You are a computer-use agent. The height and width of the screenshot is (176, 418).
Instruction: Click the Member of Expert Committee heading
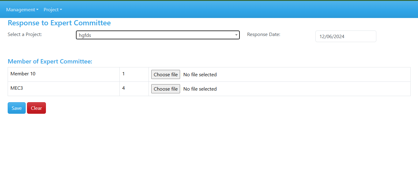pyautogui.click(x=50, y=61)
